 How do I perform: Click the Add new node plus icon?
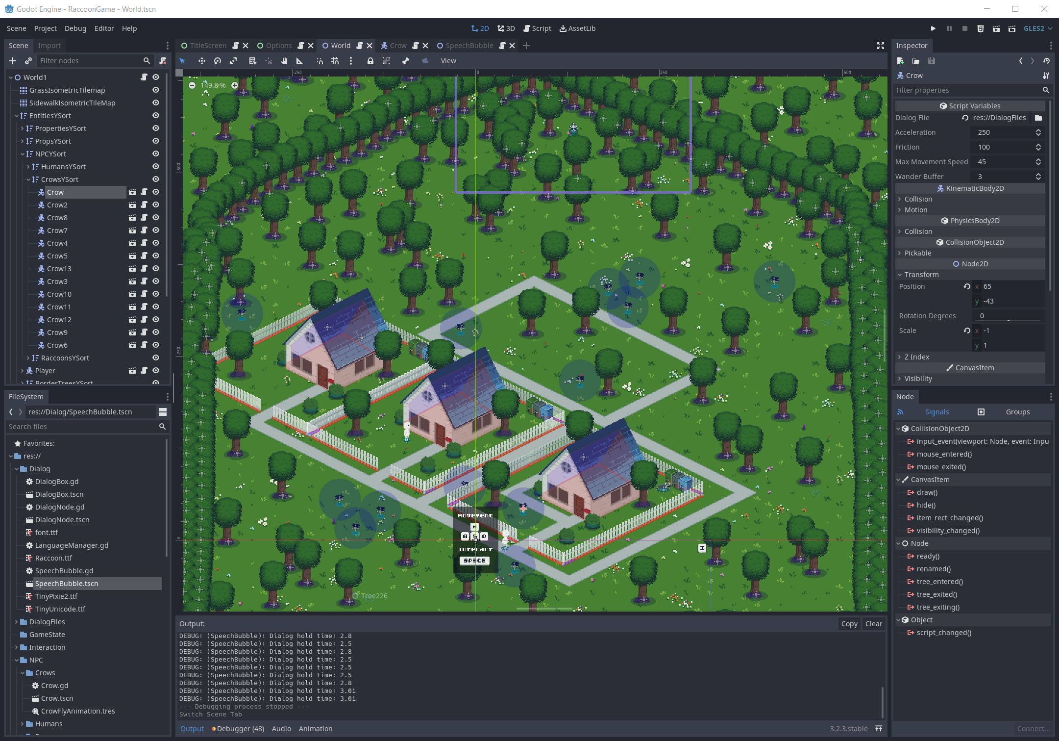(x=13, y=61)
